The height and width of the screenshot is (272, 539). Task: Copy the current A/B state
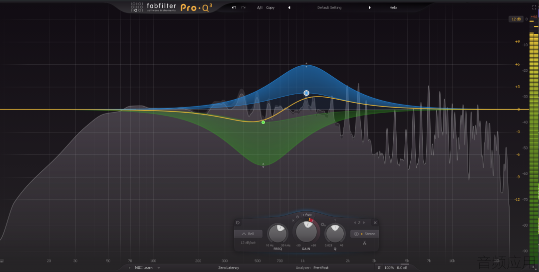pyautogui.click(x=270, y=7)
